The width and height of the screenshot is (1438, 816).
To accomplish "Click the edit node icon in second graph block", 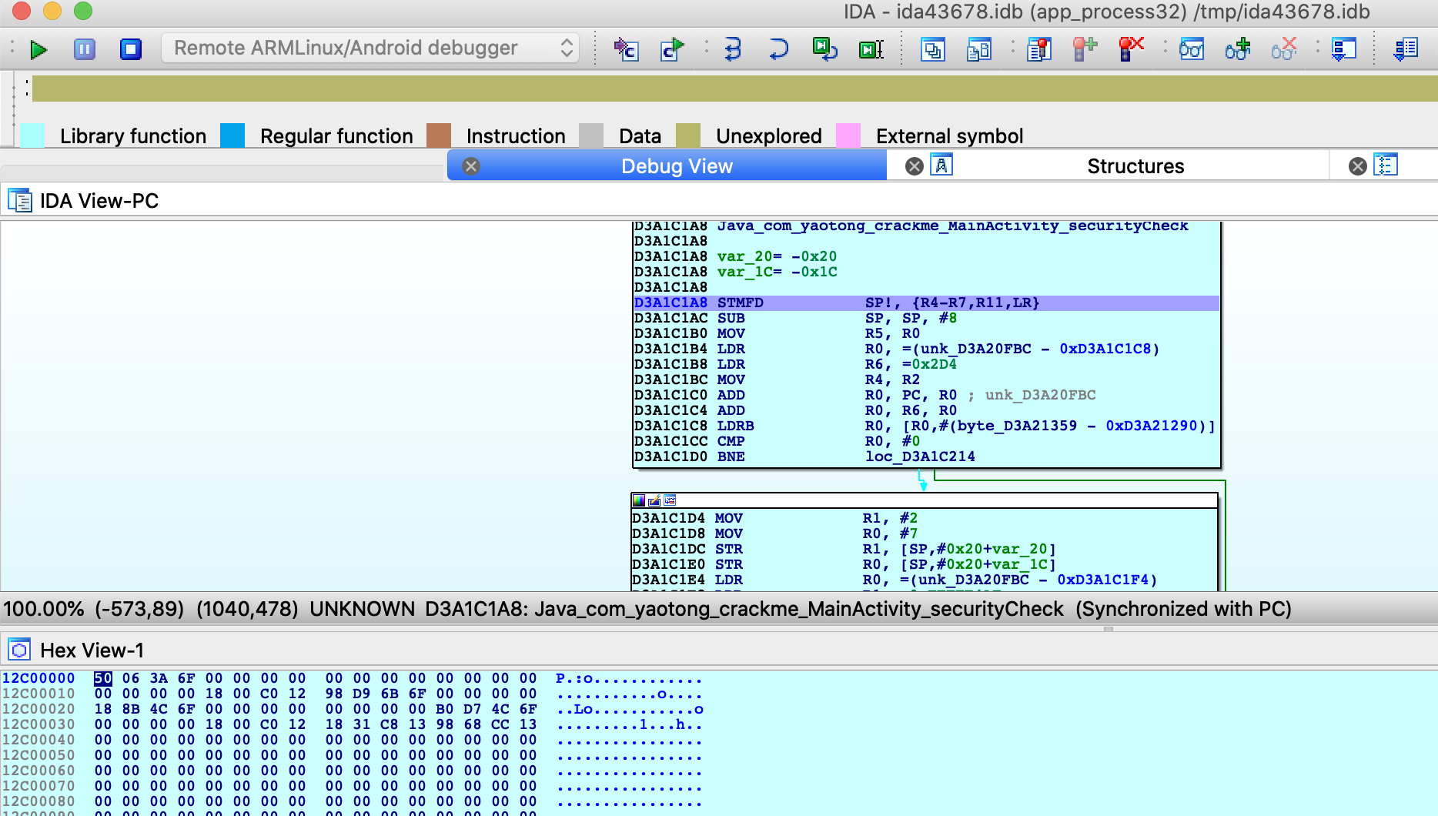I will click(x=654, y=500).
